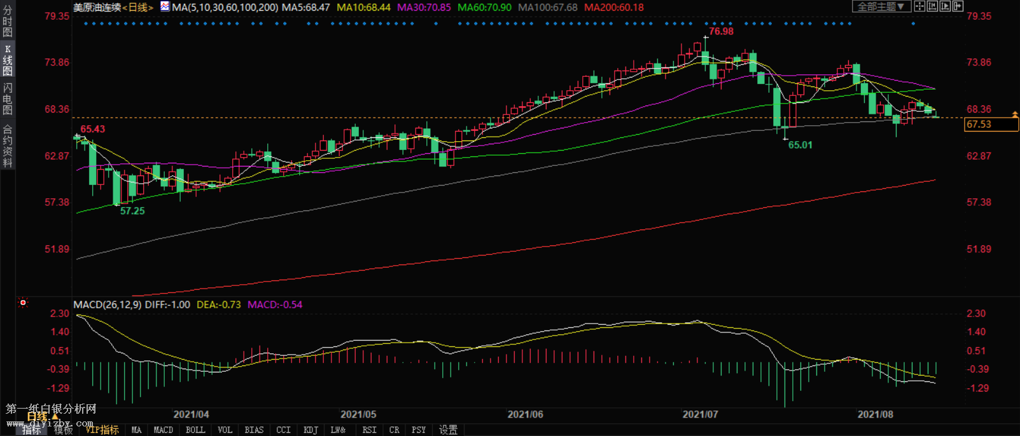
Task: Select the BOLL indicator tab
Action: coord(195,430)
